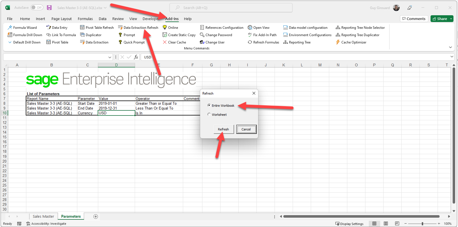The width and height of the screenshot is (458, 227).
Task: Adjust the zoom level slider
Action: point(422,224)
